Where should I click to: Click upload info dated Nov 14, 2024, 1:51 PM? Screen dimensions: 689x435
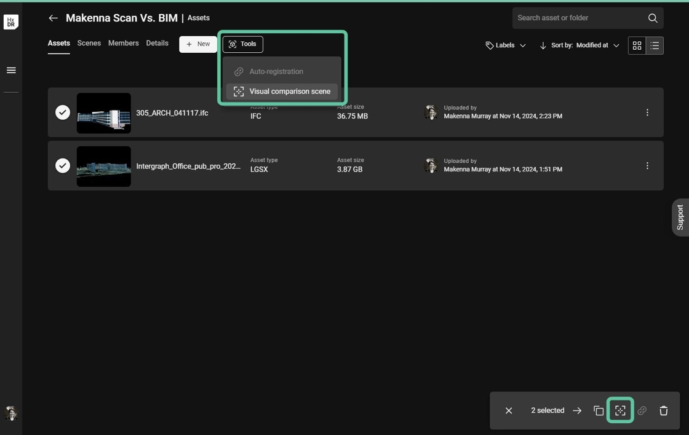[503, 170]
